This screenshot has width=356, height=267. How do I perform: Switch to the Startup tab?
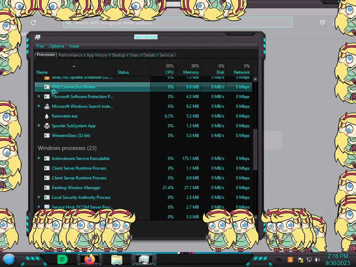[x=118, y=55]
